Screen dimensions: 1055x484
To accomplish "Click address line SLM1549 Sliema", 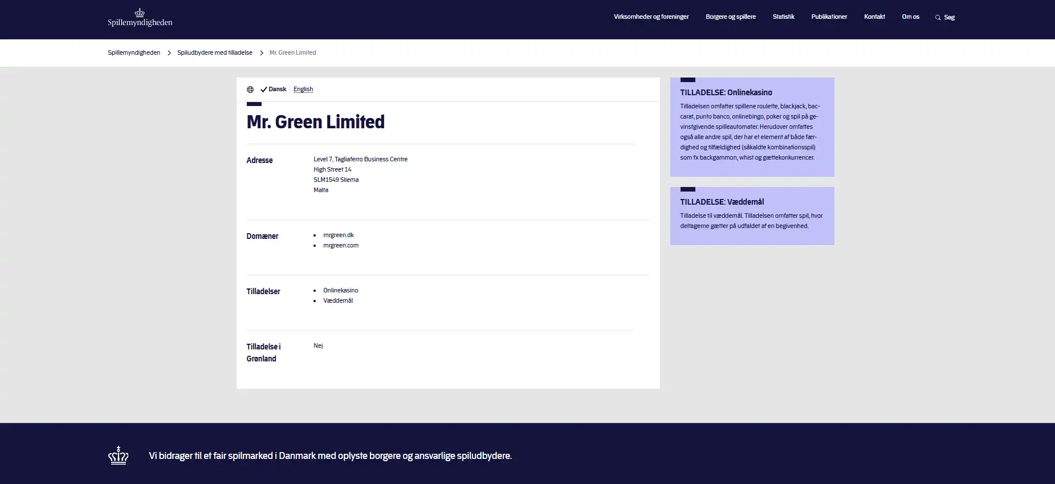I will pyautogui.click(x=336, y=180).
